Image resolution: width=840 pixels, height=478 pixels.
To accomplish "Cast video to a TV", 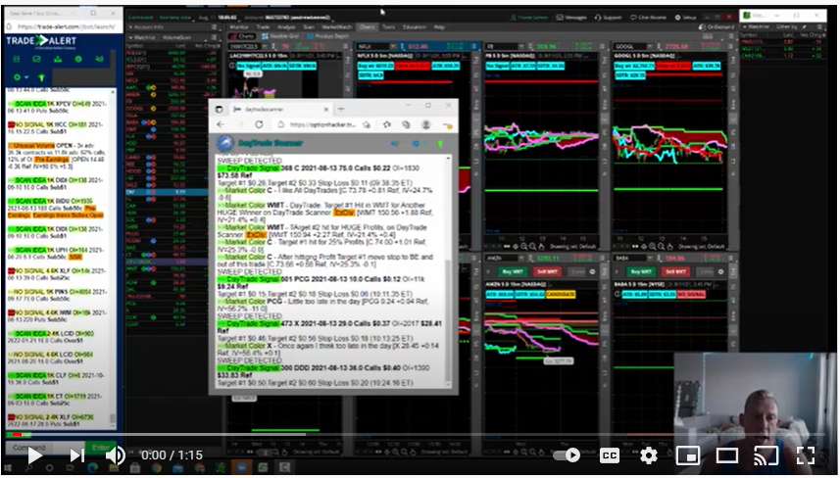I will [766, 455].
